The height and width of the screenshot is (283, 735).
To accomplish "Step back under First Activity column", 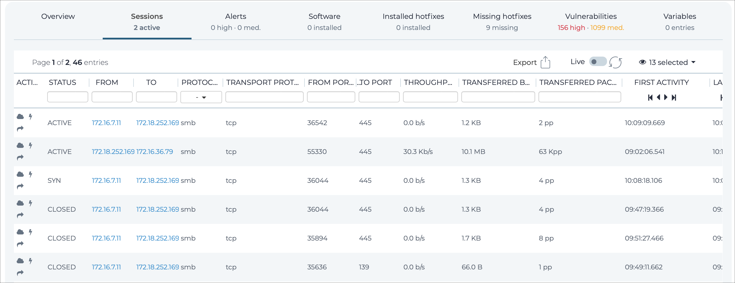I will coord(659,97).
